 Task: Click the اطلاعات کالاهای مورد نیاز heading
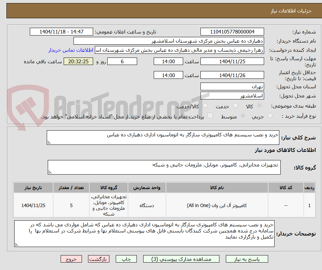click(285, 150)
